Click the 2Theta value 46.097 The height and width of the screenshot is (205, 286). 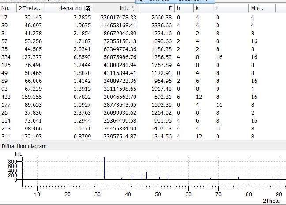[x=33, y=25]
